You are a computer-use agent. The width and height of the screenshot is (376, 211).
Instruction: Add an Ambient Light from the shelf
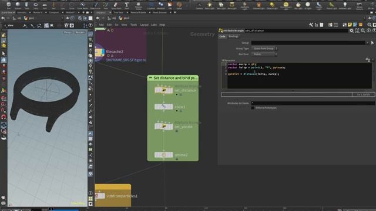click(x=345, y=5)
